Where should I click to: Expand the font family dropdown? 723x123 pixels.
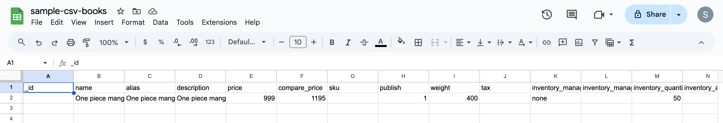tap(247, 42)
